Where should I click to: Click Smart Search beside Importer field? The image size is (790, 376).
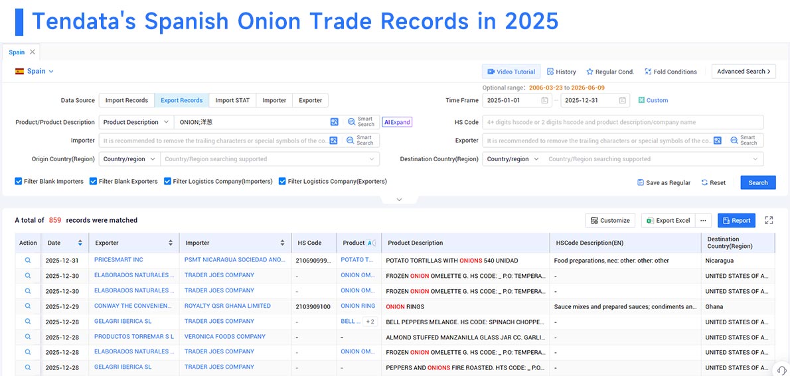[x=360, y=141]
